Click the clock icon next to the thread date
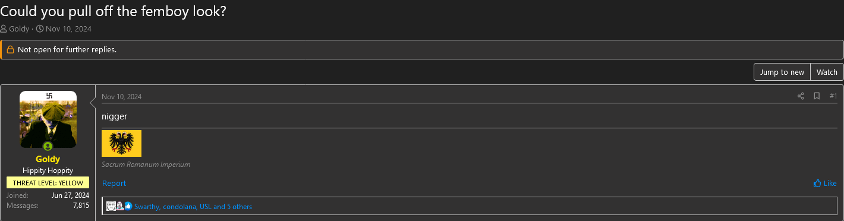844x221 pixels. 40,29
